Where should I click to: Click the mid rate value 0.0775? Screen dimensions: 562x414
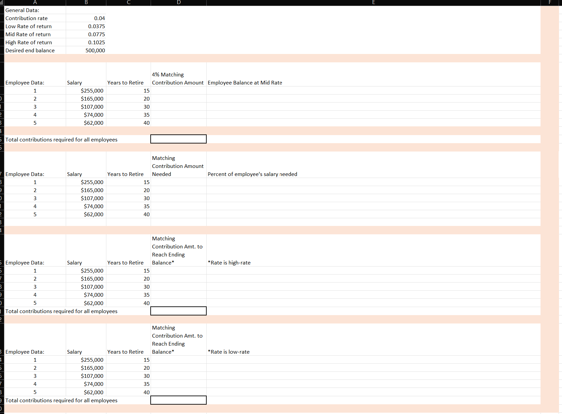pyautogui.click(x=86, y=34)
